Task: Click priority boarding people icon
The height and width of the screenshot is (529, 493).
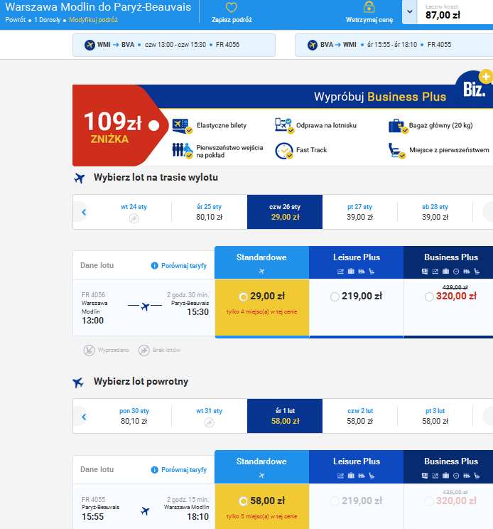Action: (x=183, y=151)
